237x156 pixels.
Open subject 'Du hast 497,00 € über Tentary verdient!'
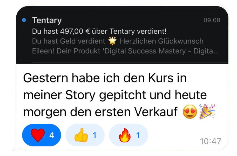tap(99, 31)
